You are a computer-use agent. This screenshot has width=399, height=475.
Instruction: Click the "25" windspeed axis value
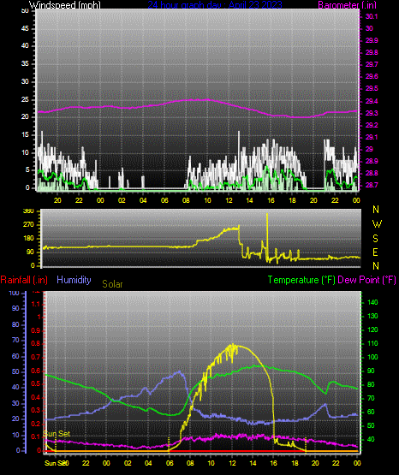pyautogui.click(x=25, y=99)
